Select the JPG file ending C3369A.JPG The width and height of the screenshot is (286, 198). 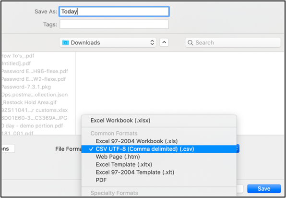coord(34,118)
